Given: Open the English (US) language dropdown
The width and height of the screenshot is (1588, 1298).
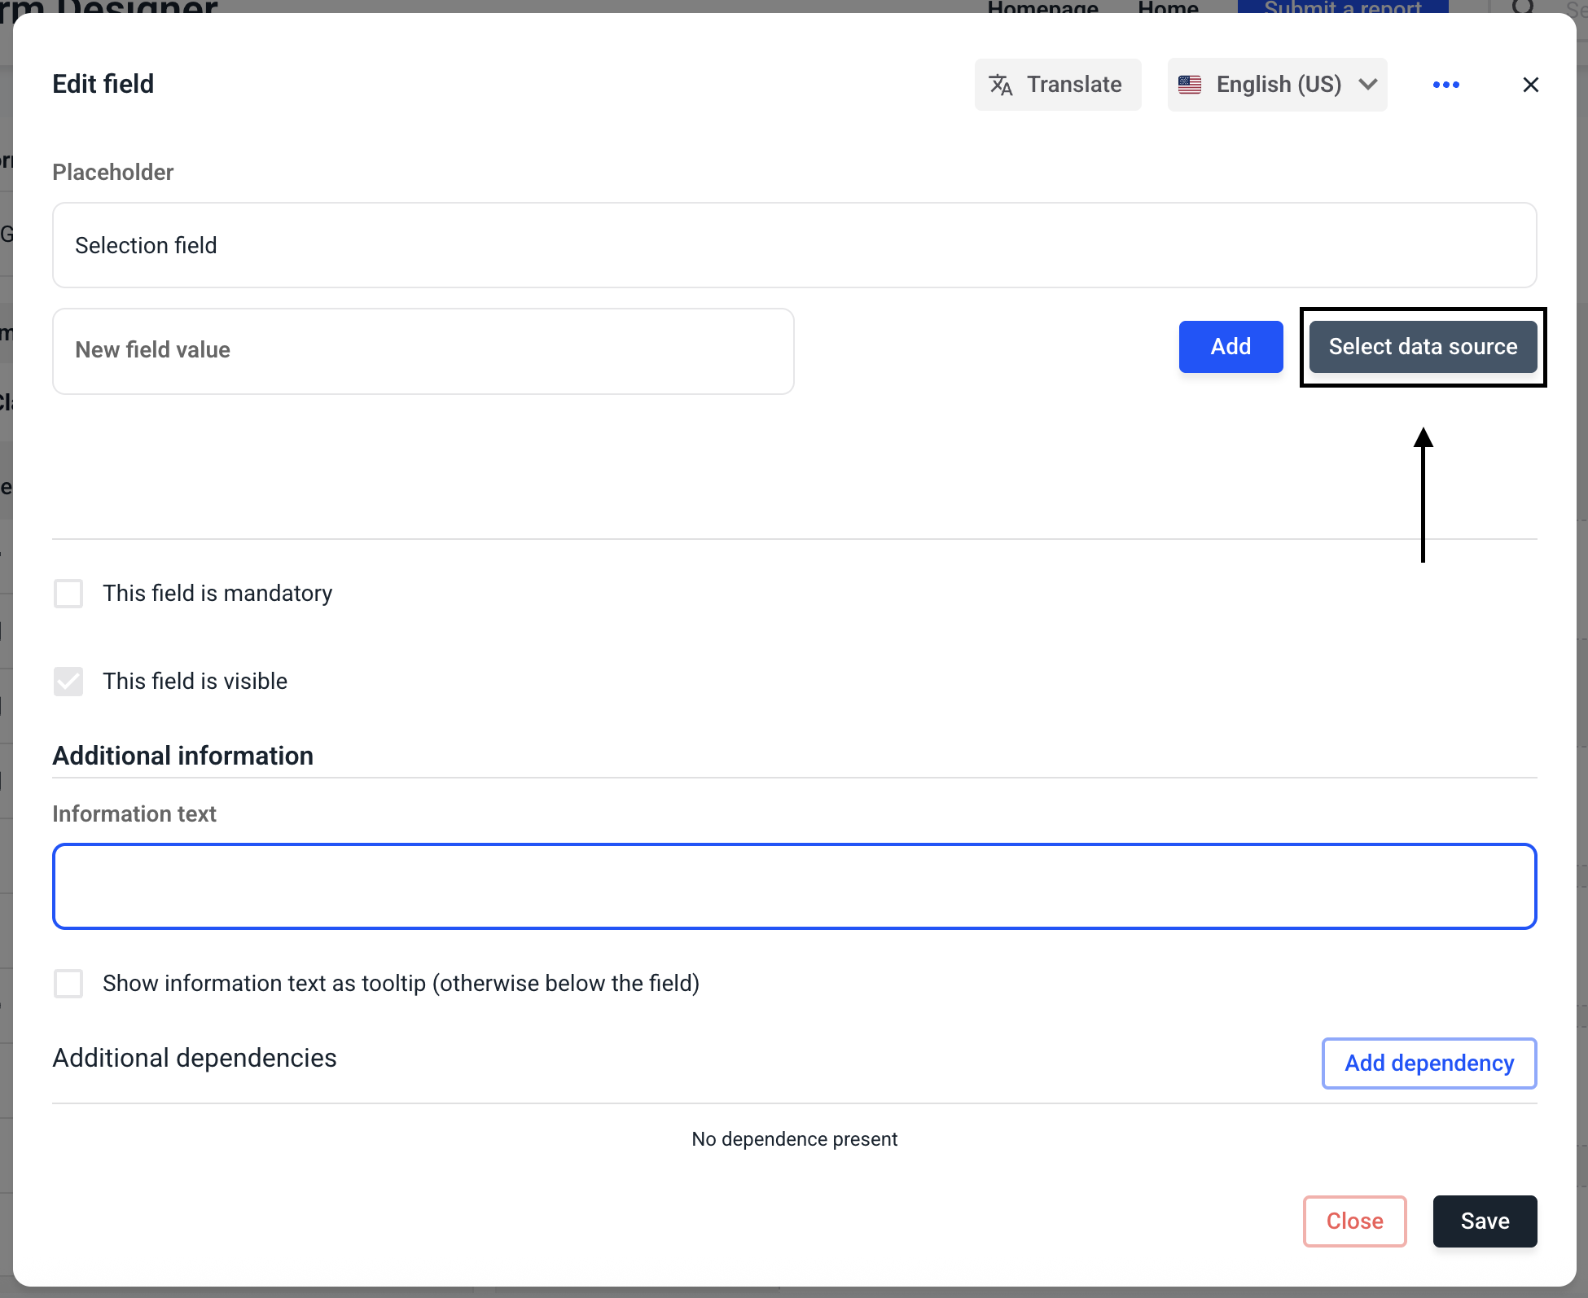Looking at the screenshot, I should [1277, 85].
